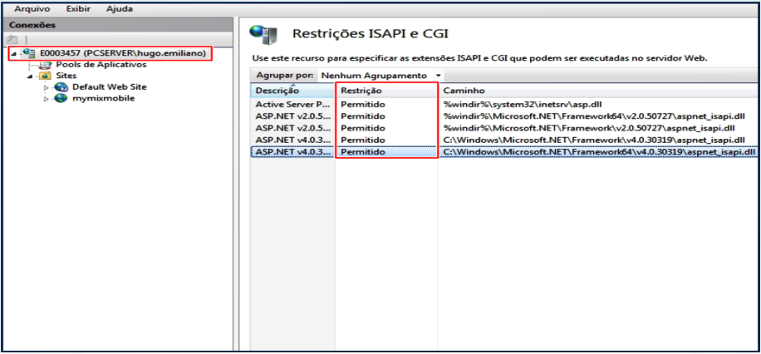761x354 pixels.
Task: Click Permitido in the Framework64\v2.0.50727 row
Action: (x=363, y=116)
